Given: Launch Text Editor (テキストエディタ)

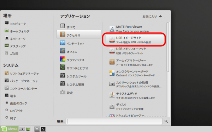Looking at the screenshot, I should (x=135, y=95).
